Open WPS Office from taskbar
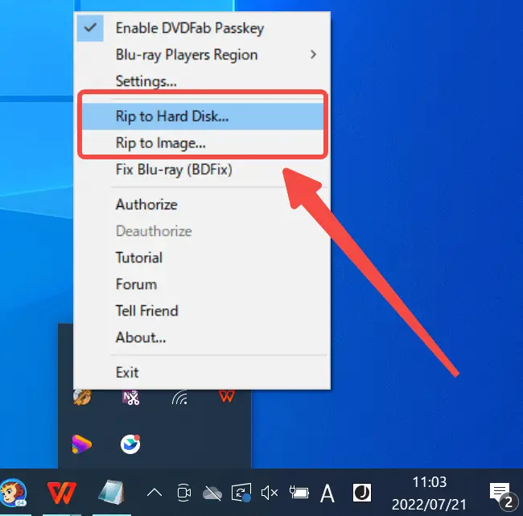 pos(62,493)
